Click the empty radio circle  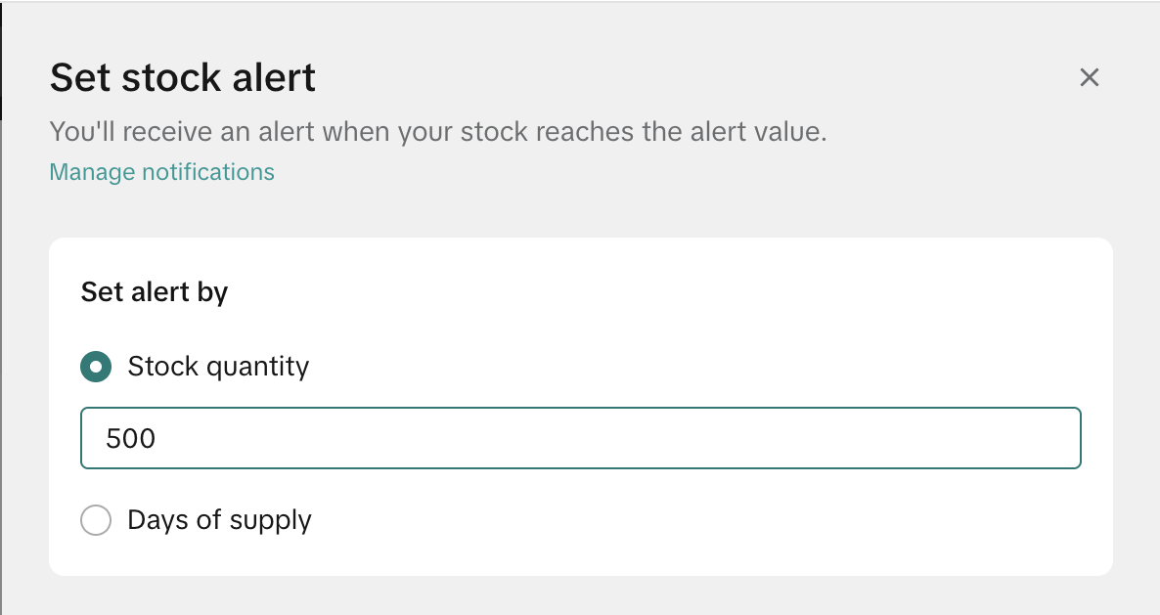pyautogui.click(x=96, y=520)
